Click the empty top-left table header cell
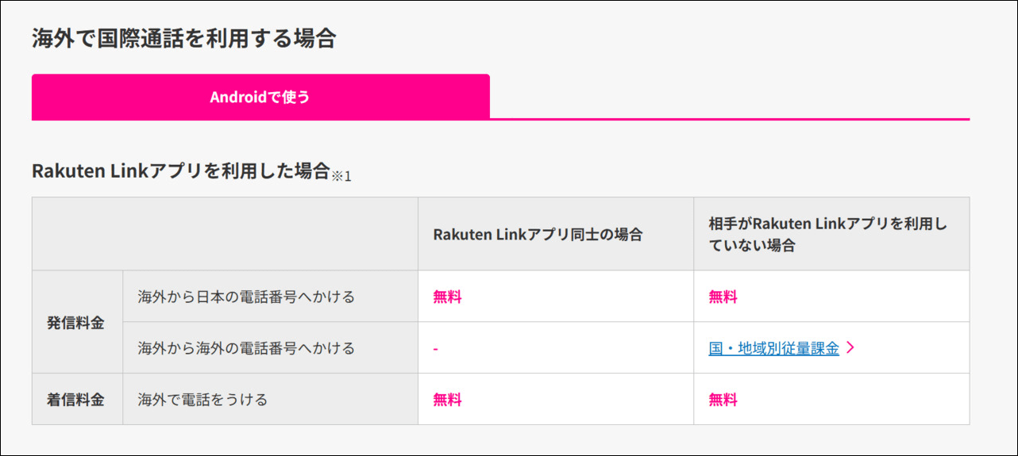The image size is (1018, 456). click(225, 234)
